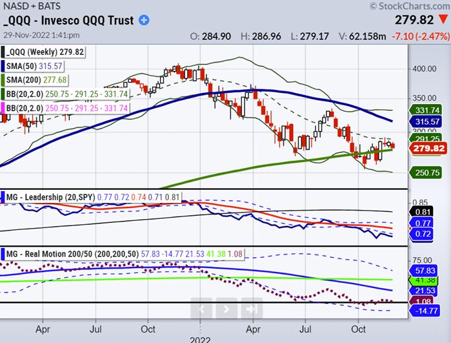This screenshot has height=343, width=451.
Task: Click the volume value 62.158m
Action: click(367, 37)
